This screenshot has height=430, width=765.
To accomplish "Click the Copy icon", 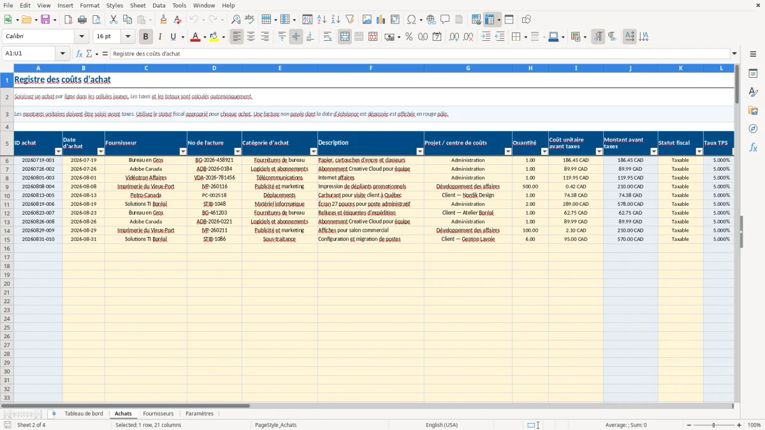I will click(x=127, y=20).
